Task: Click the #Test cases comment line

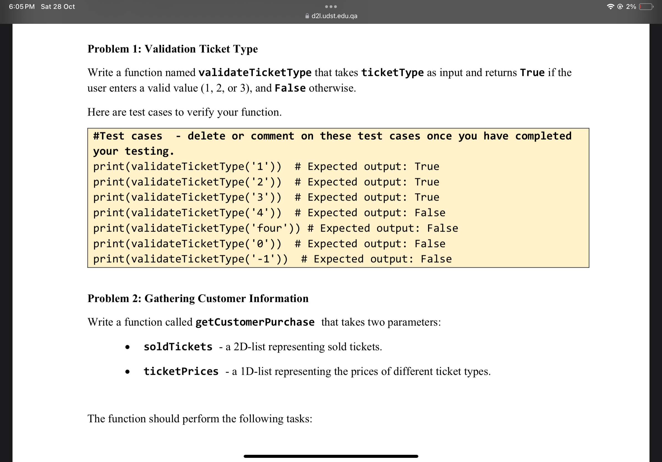Action: pyautogui.click(x=332, y=136)
